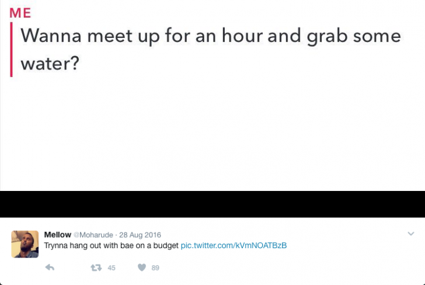Viewport: 425px width, 285px height.
Task: Click Mellow's profile avatar
Action: tap(25, 244)
